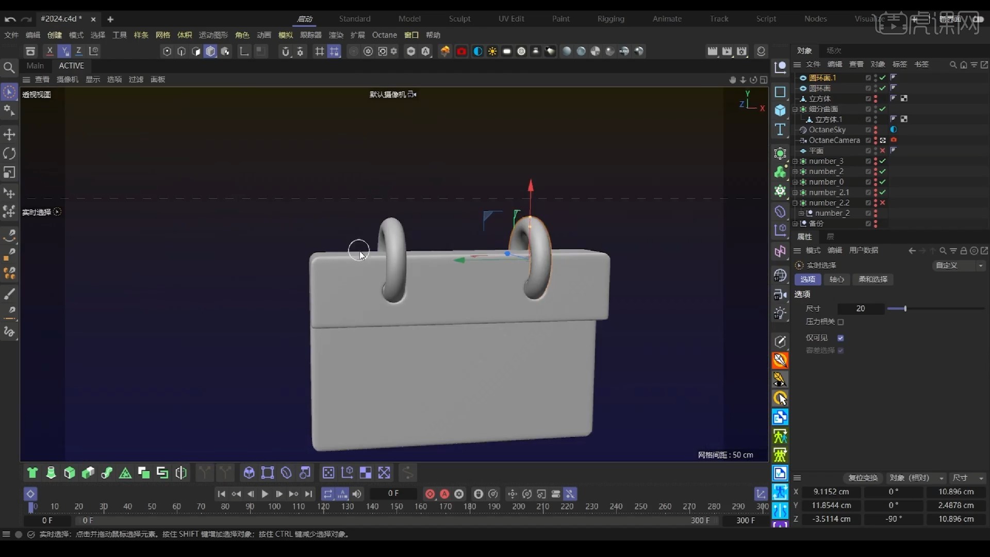Open the 网格 menu
990x557 pixels.
pos(162,35)
